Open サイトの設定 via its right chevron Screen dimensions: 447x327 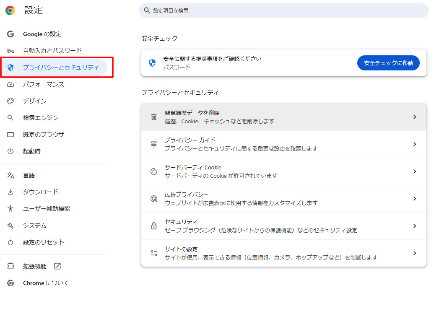pos(414,253)
